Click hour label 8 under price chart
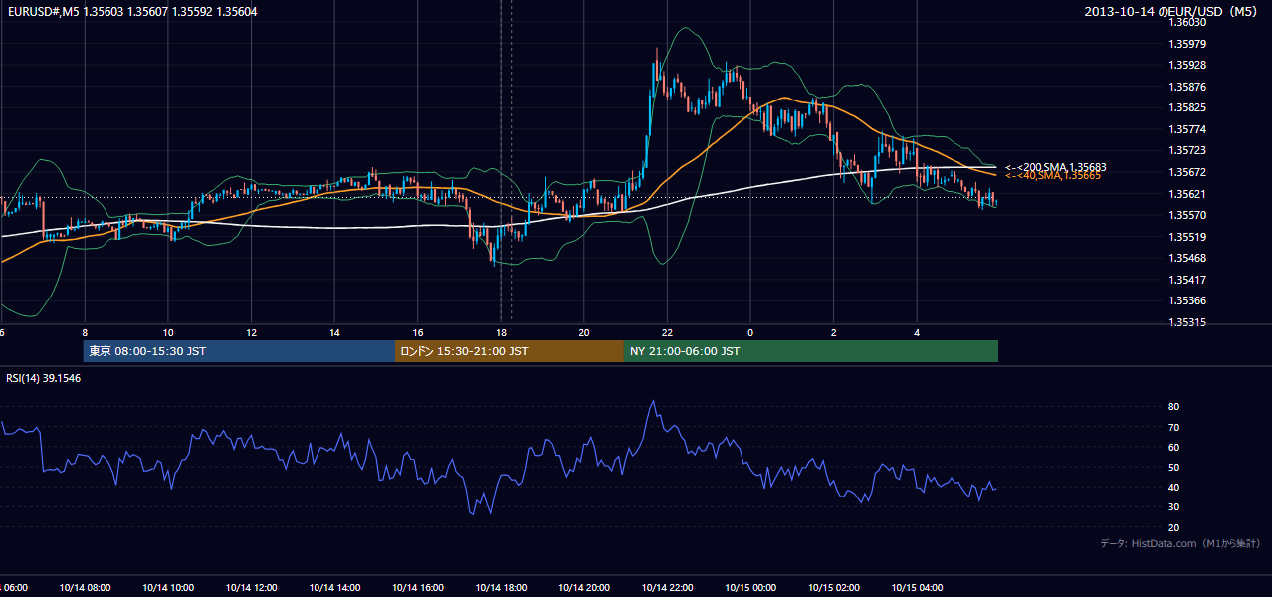The image size is (1272, 597). pos(85,332)
